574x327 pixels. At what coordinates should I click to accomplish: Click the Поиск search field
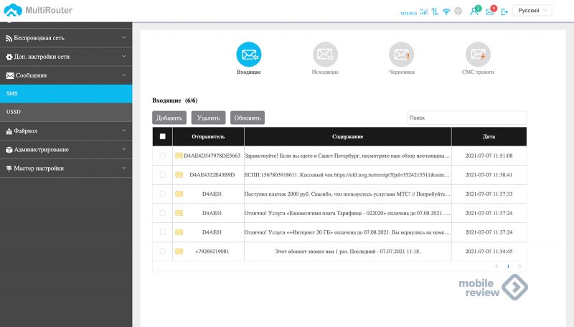click(466, 117)
